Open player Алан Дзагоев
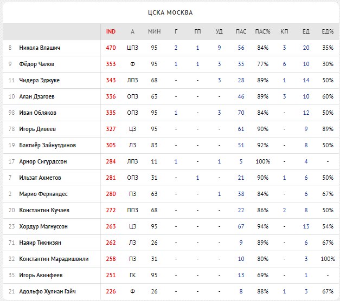Image resolution: width=340 pixels, height=301 pixels. (37, 96)
